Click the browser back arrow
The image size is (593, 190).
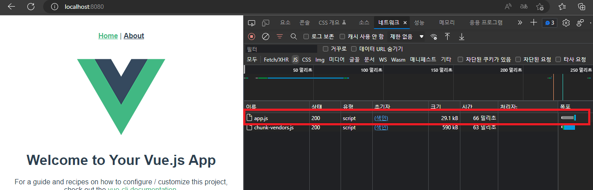click(x=11, y=7)
